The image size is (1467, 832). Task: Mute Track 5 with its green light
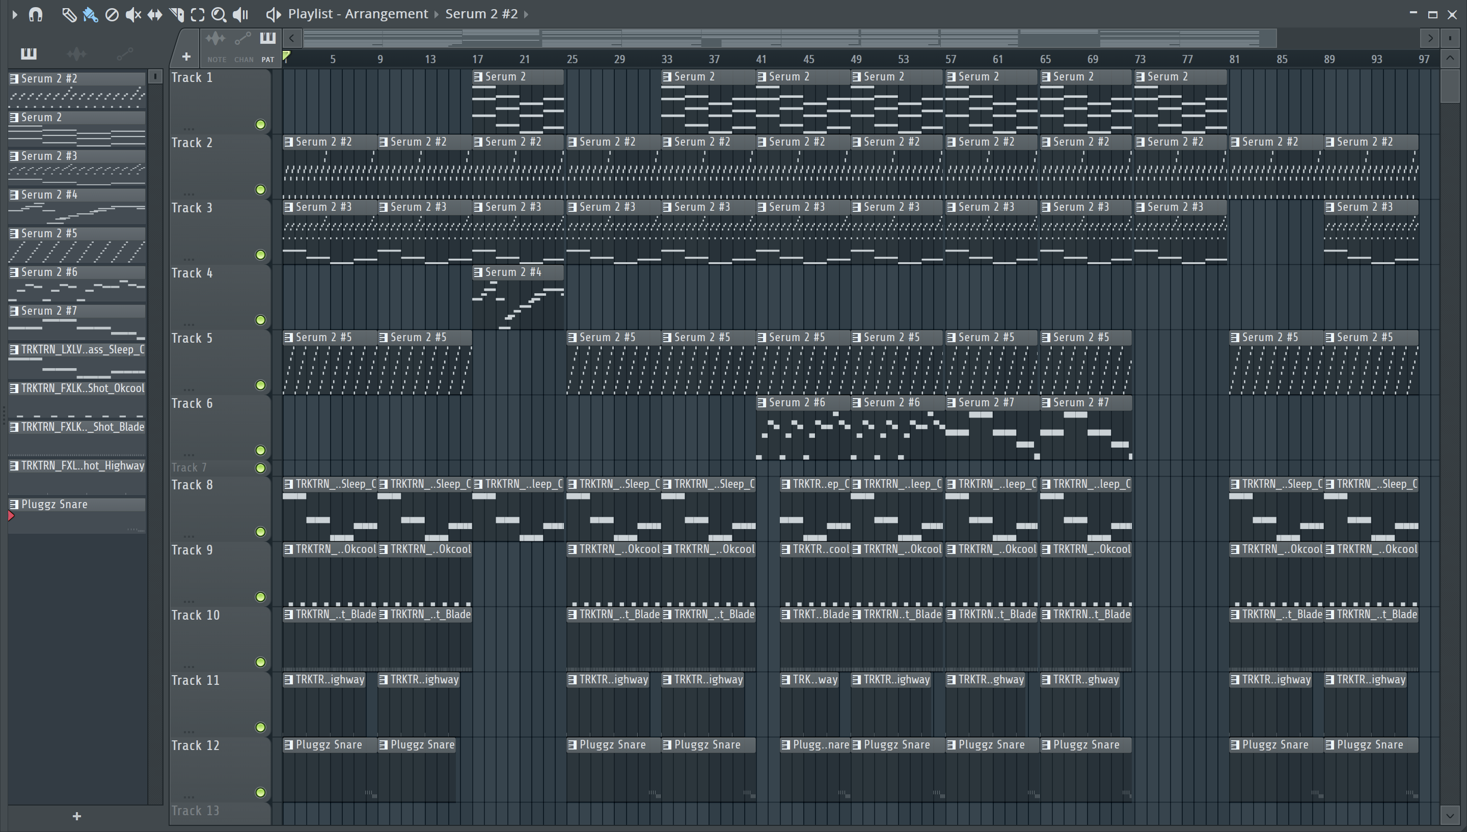point(261,385)
